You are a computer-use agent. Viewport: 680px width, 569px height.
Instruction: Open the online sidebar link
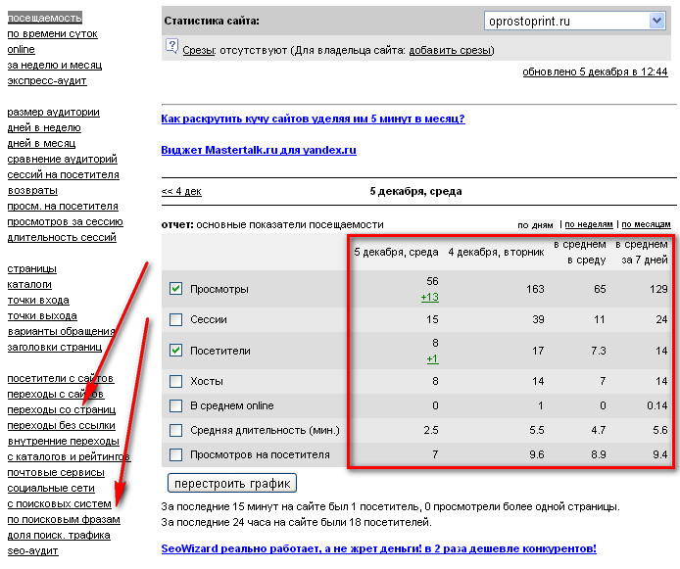coord(21,49)
